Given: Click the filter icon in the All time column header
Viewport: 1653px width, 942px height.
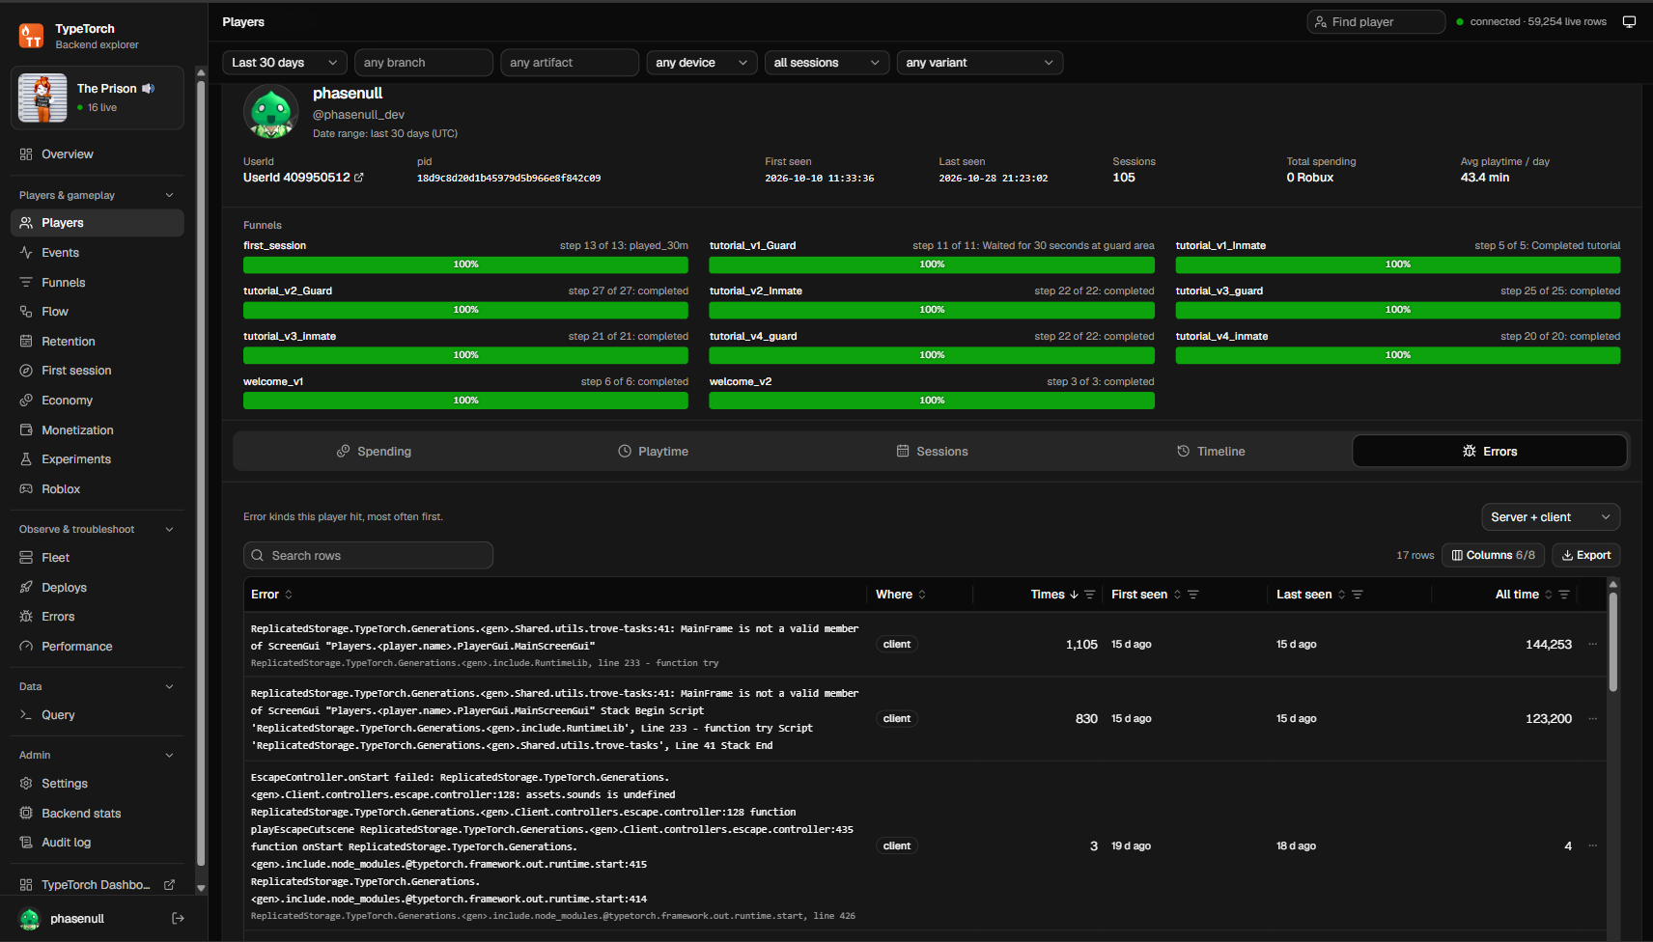Looking at the screenshot, I should [1564, 595].
